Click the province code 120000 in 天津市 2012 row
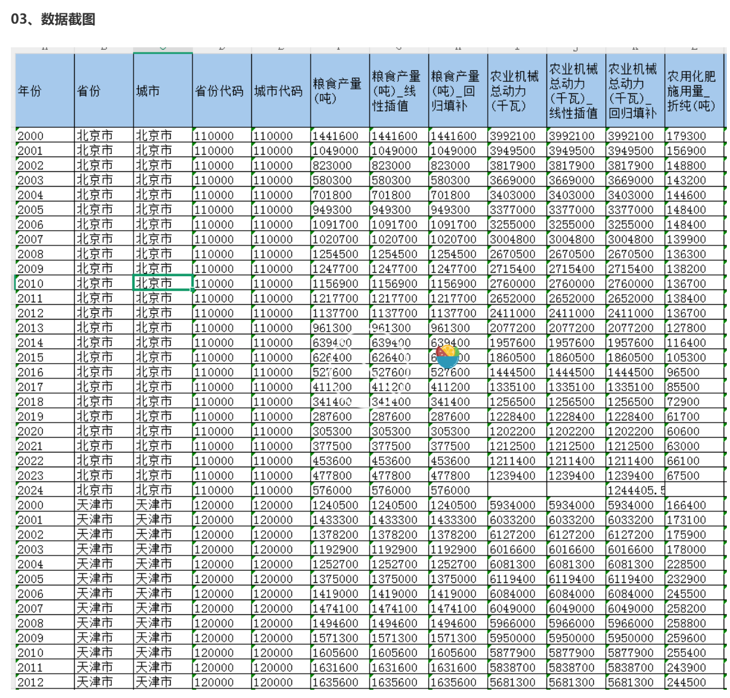 coord(222,682)
